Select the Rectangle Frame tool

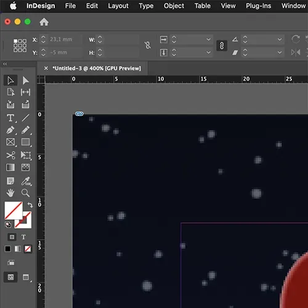[10, 142]
